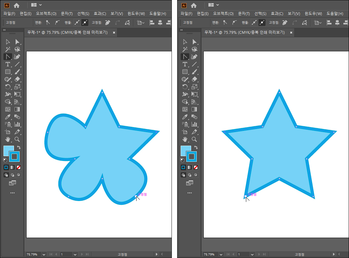
Task: Open zoom level dropdown in right window status bar
Action: pyautogui.click(x=221, y=255)
